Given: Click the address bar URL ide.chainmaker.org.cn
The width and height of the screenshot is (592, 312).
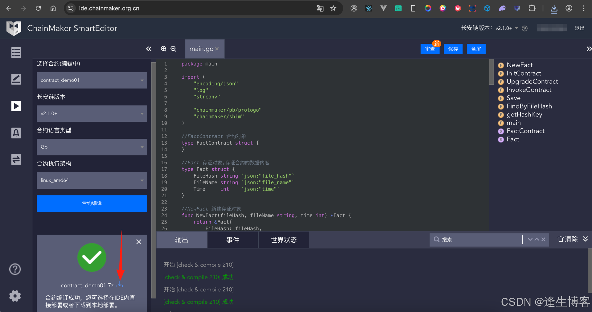Looking at the screenshot, I should tap(109, 8).
